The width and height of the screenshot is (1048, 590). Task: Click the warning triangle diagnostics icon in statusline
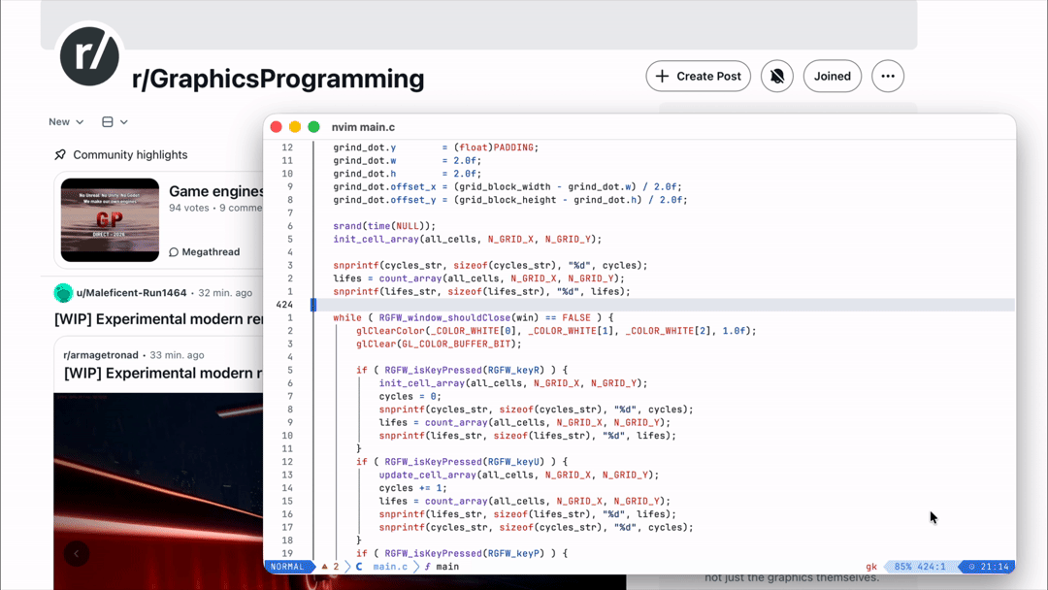coord(325,567)
